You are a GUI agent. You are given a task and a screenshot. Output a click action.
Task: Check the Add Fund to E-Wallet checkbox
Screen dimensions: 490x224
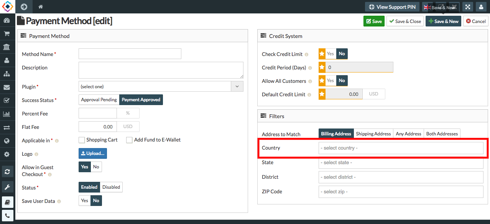coord(129,140)
